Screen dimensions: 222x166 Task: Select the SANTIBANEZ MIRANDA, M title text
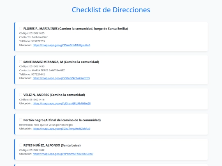[x=61, y=62]
